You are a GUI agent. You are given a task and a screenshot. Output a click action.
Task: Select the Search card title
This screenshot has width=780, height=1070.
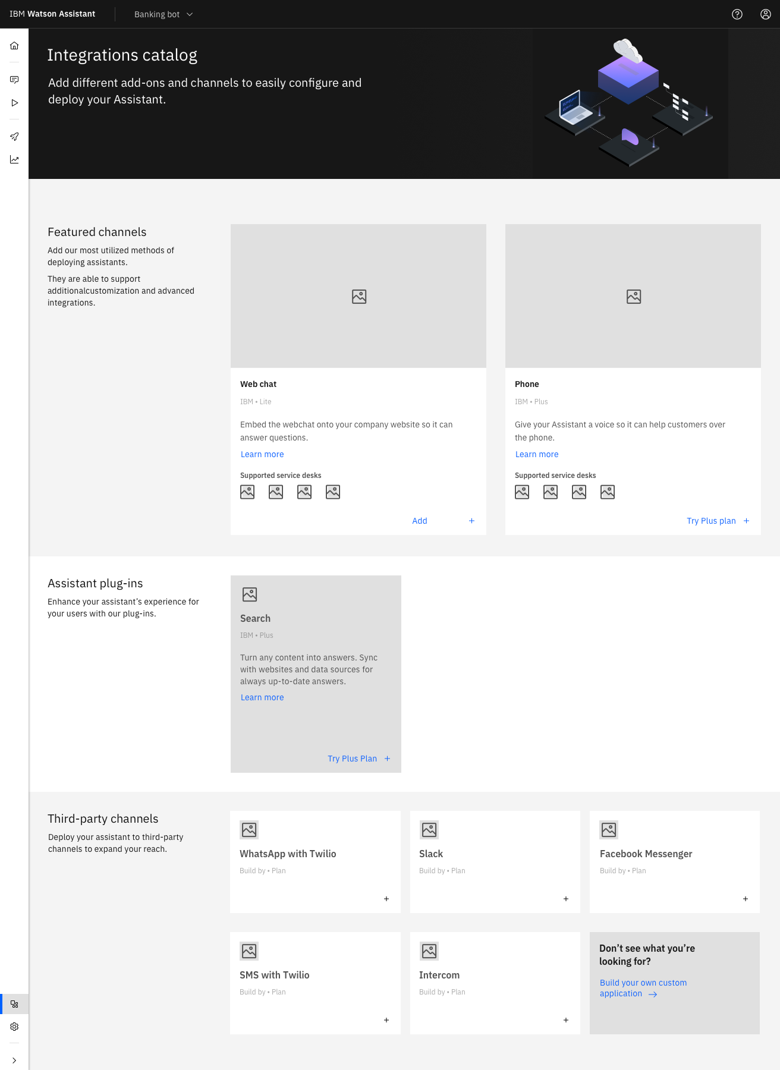tap(255, 618)
